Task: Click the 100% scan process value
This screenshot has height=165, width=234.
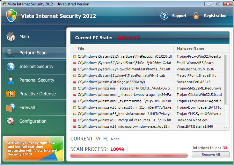Action: click(117, 149)
